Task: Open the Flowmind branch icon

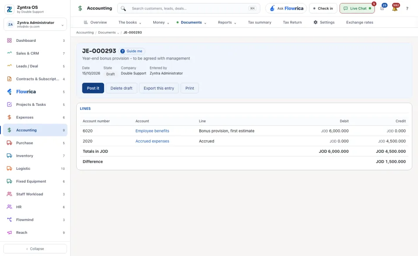Action: 9,220
